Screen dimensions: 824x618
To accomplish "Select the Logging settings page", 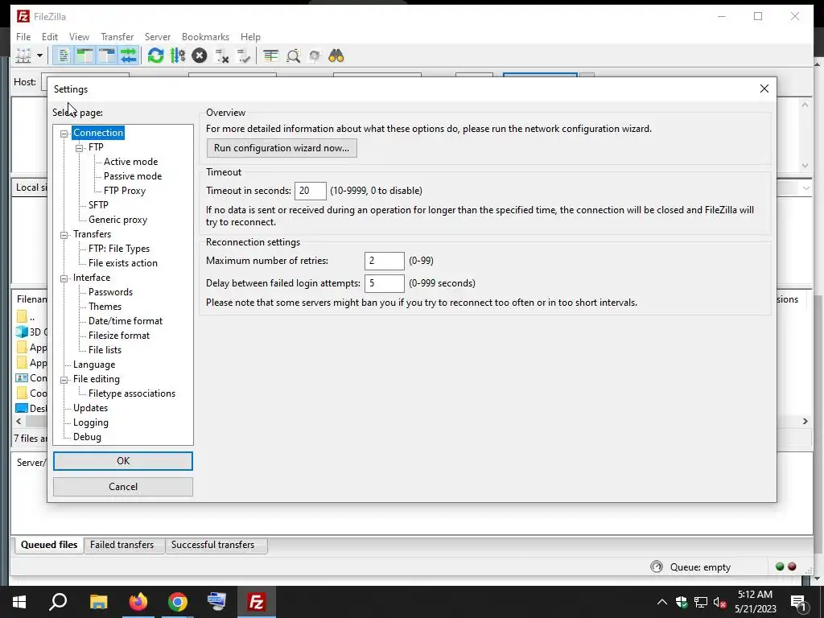I will tap(91, 422).
